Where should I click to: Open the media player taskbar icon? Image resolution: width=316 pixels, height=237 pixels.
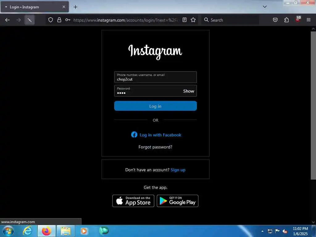pyautogui.click(x=84, y=231)
